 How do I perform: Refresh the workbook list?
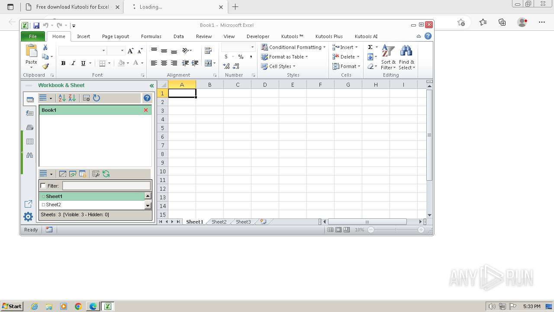click(97, 98)
